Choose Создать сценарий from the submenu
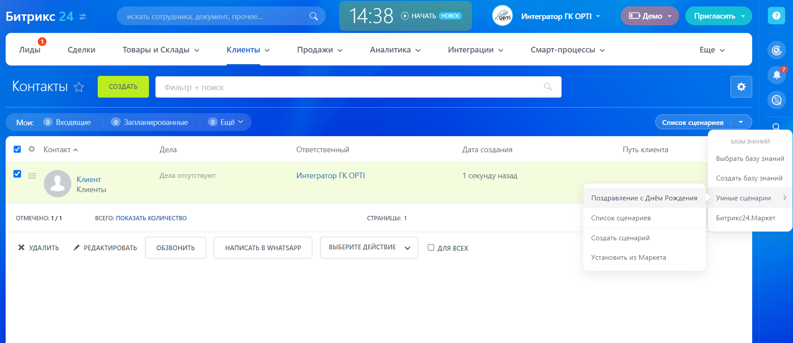The width and height of the screenshot is (793, 343). click(x=620, y=238)
